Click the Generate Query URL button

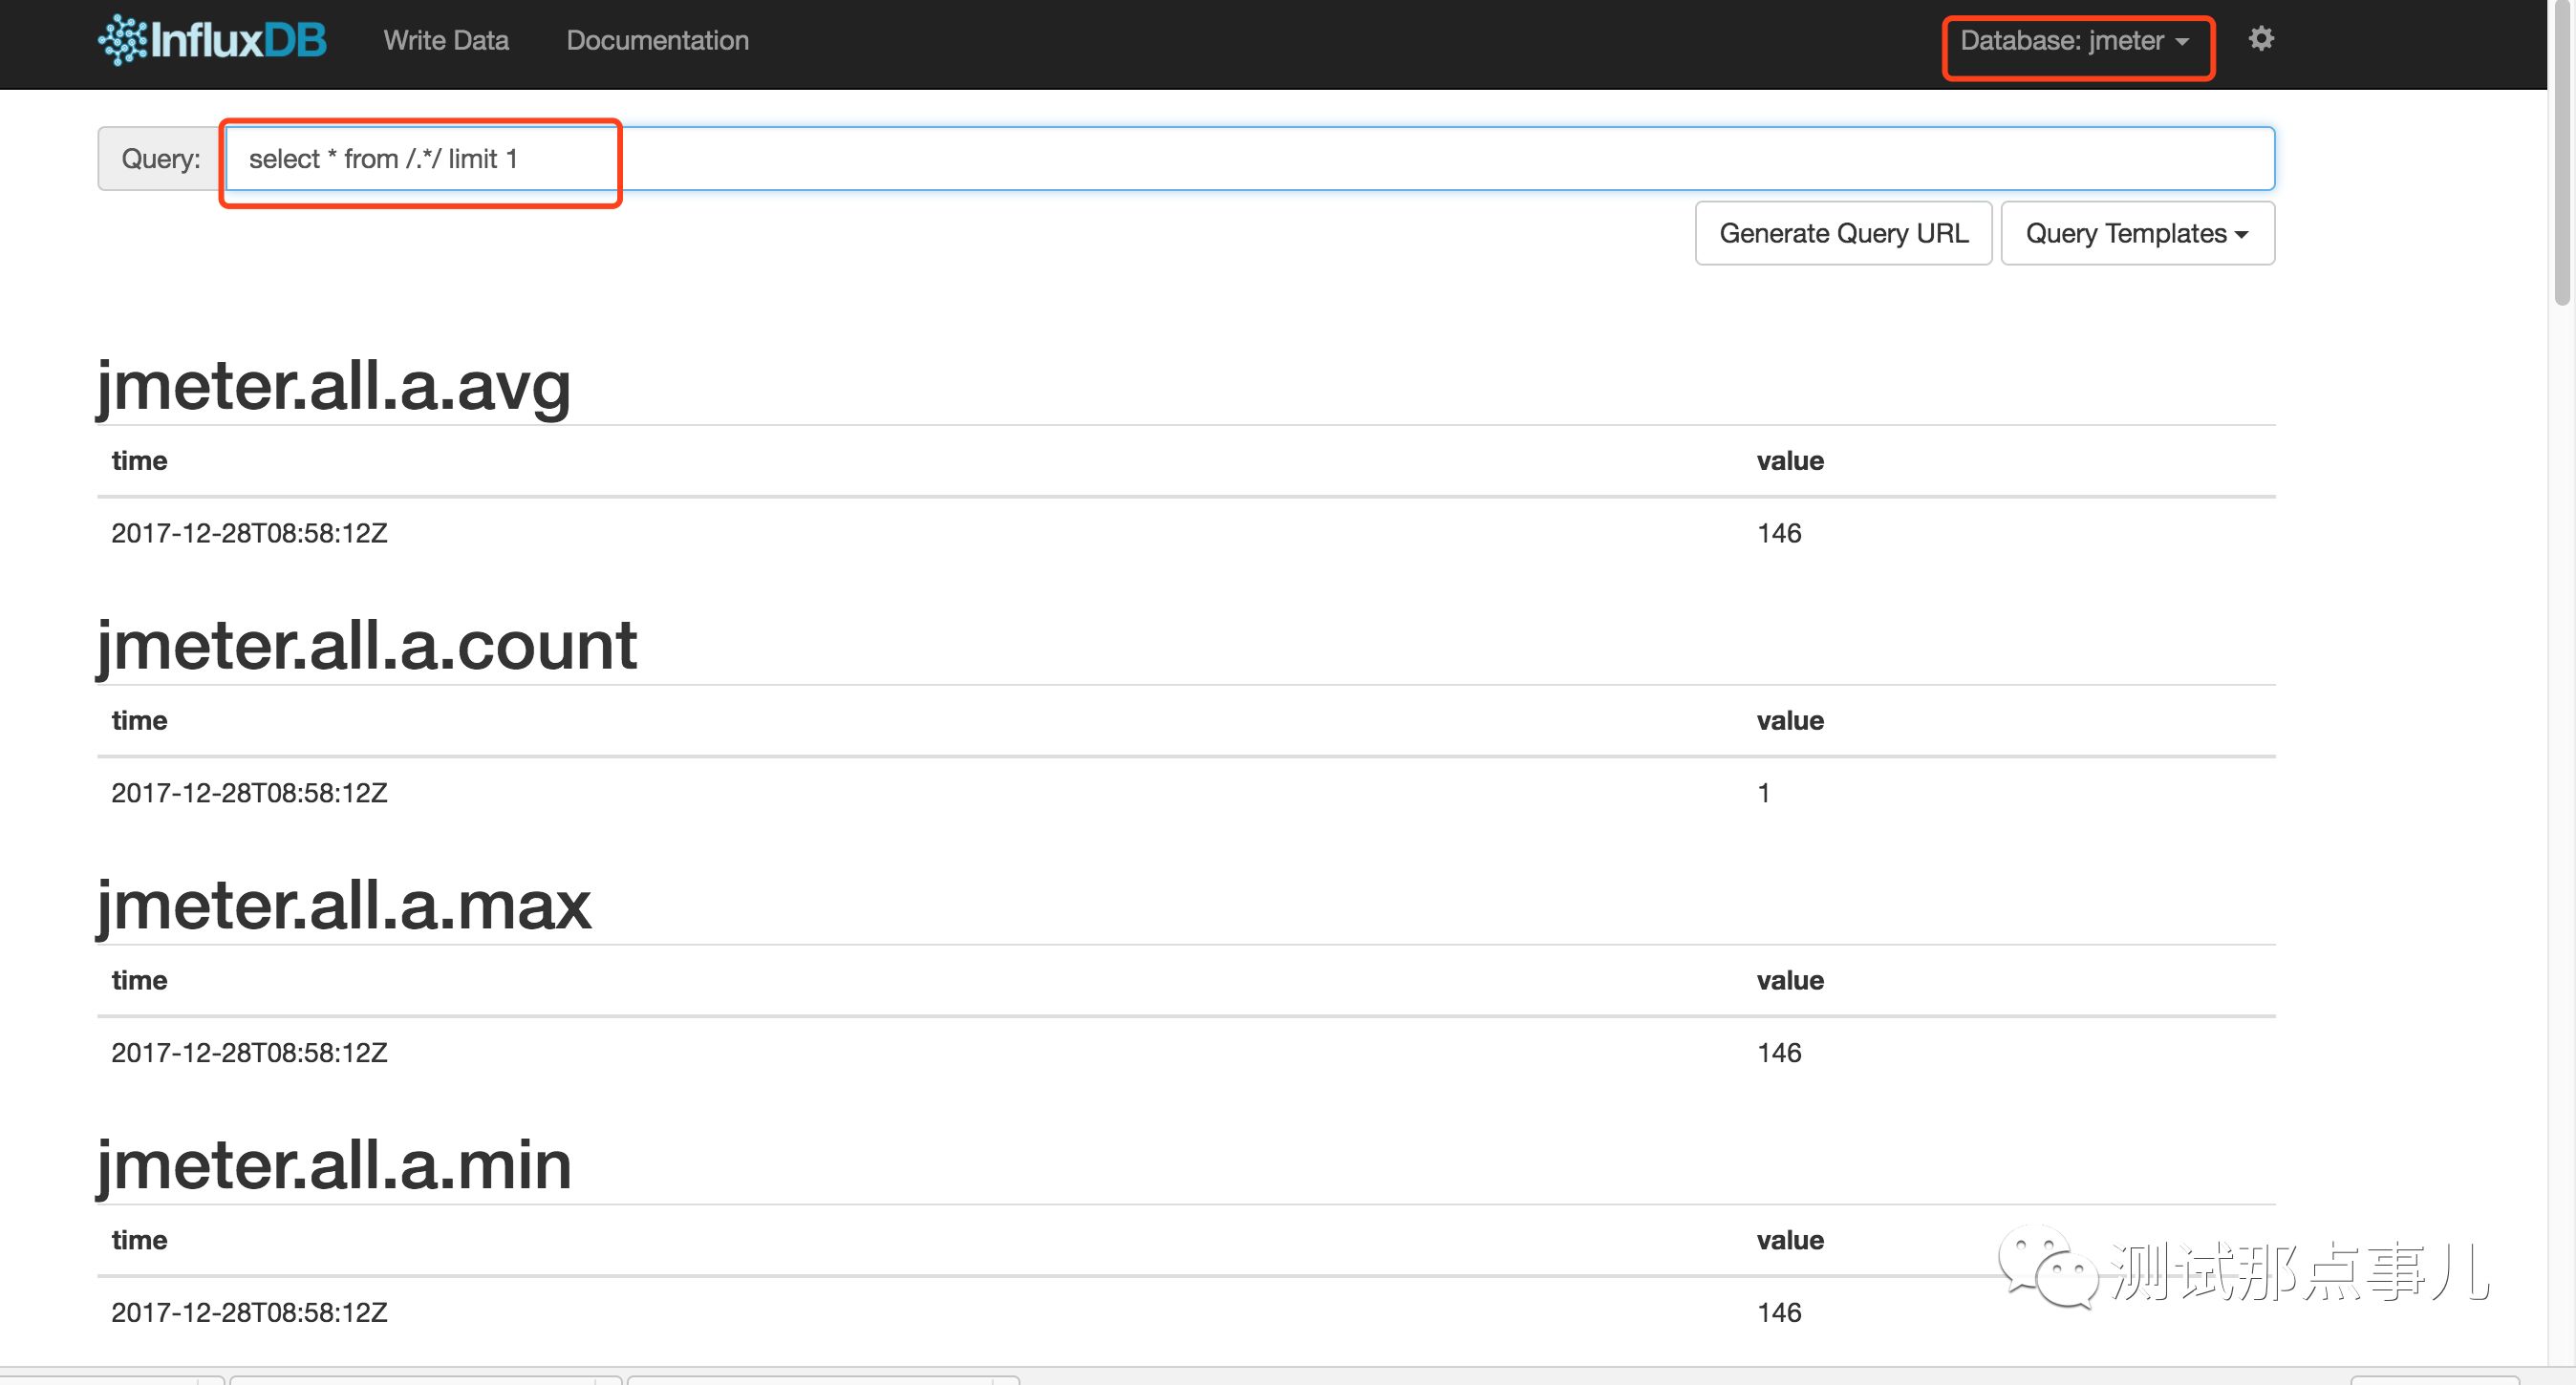pyautogui.click(x=1843, y=233)
